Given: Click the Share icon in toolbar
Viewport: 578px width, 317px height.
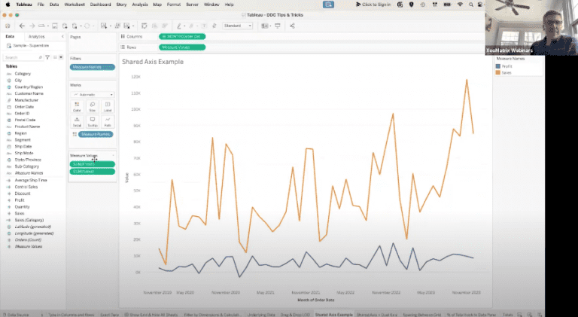Looking at the screenshot, I should pos(292,26).
